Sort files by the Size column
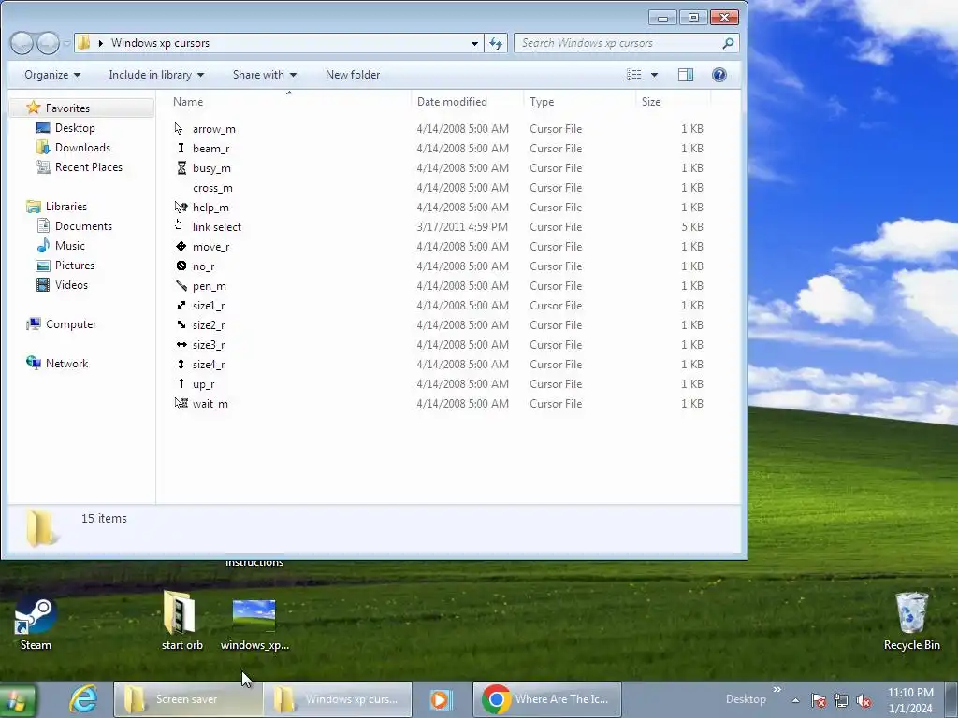 (651, 102)
